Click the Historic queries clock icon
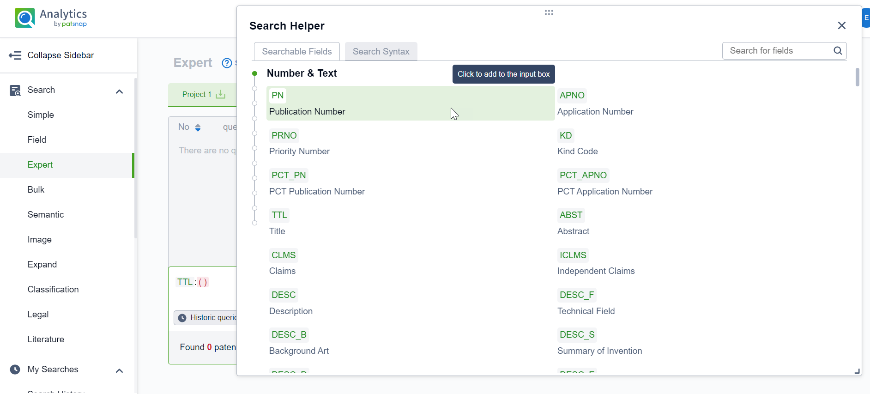The image size is (870, 394). [182, 318]
